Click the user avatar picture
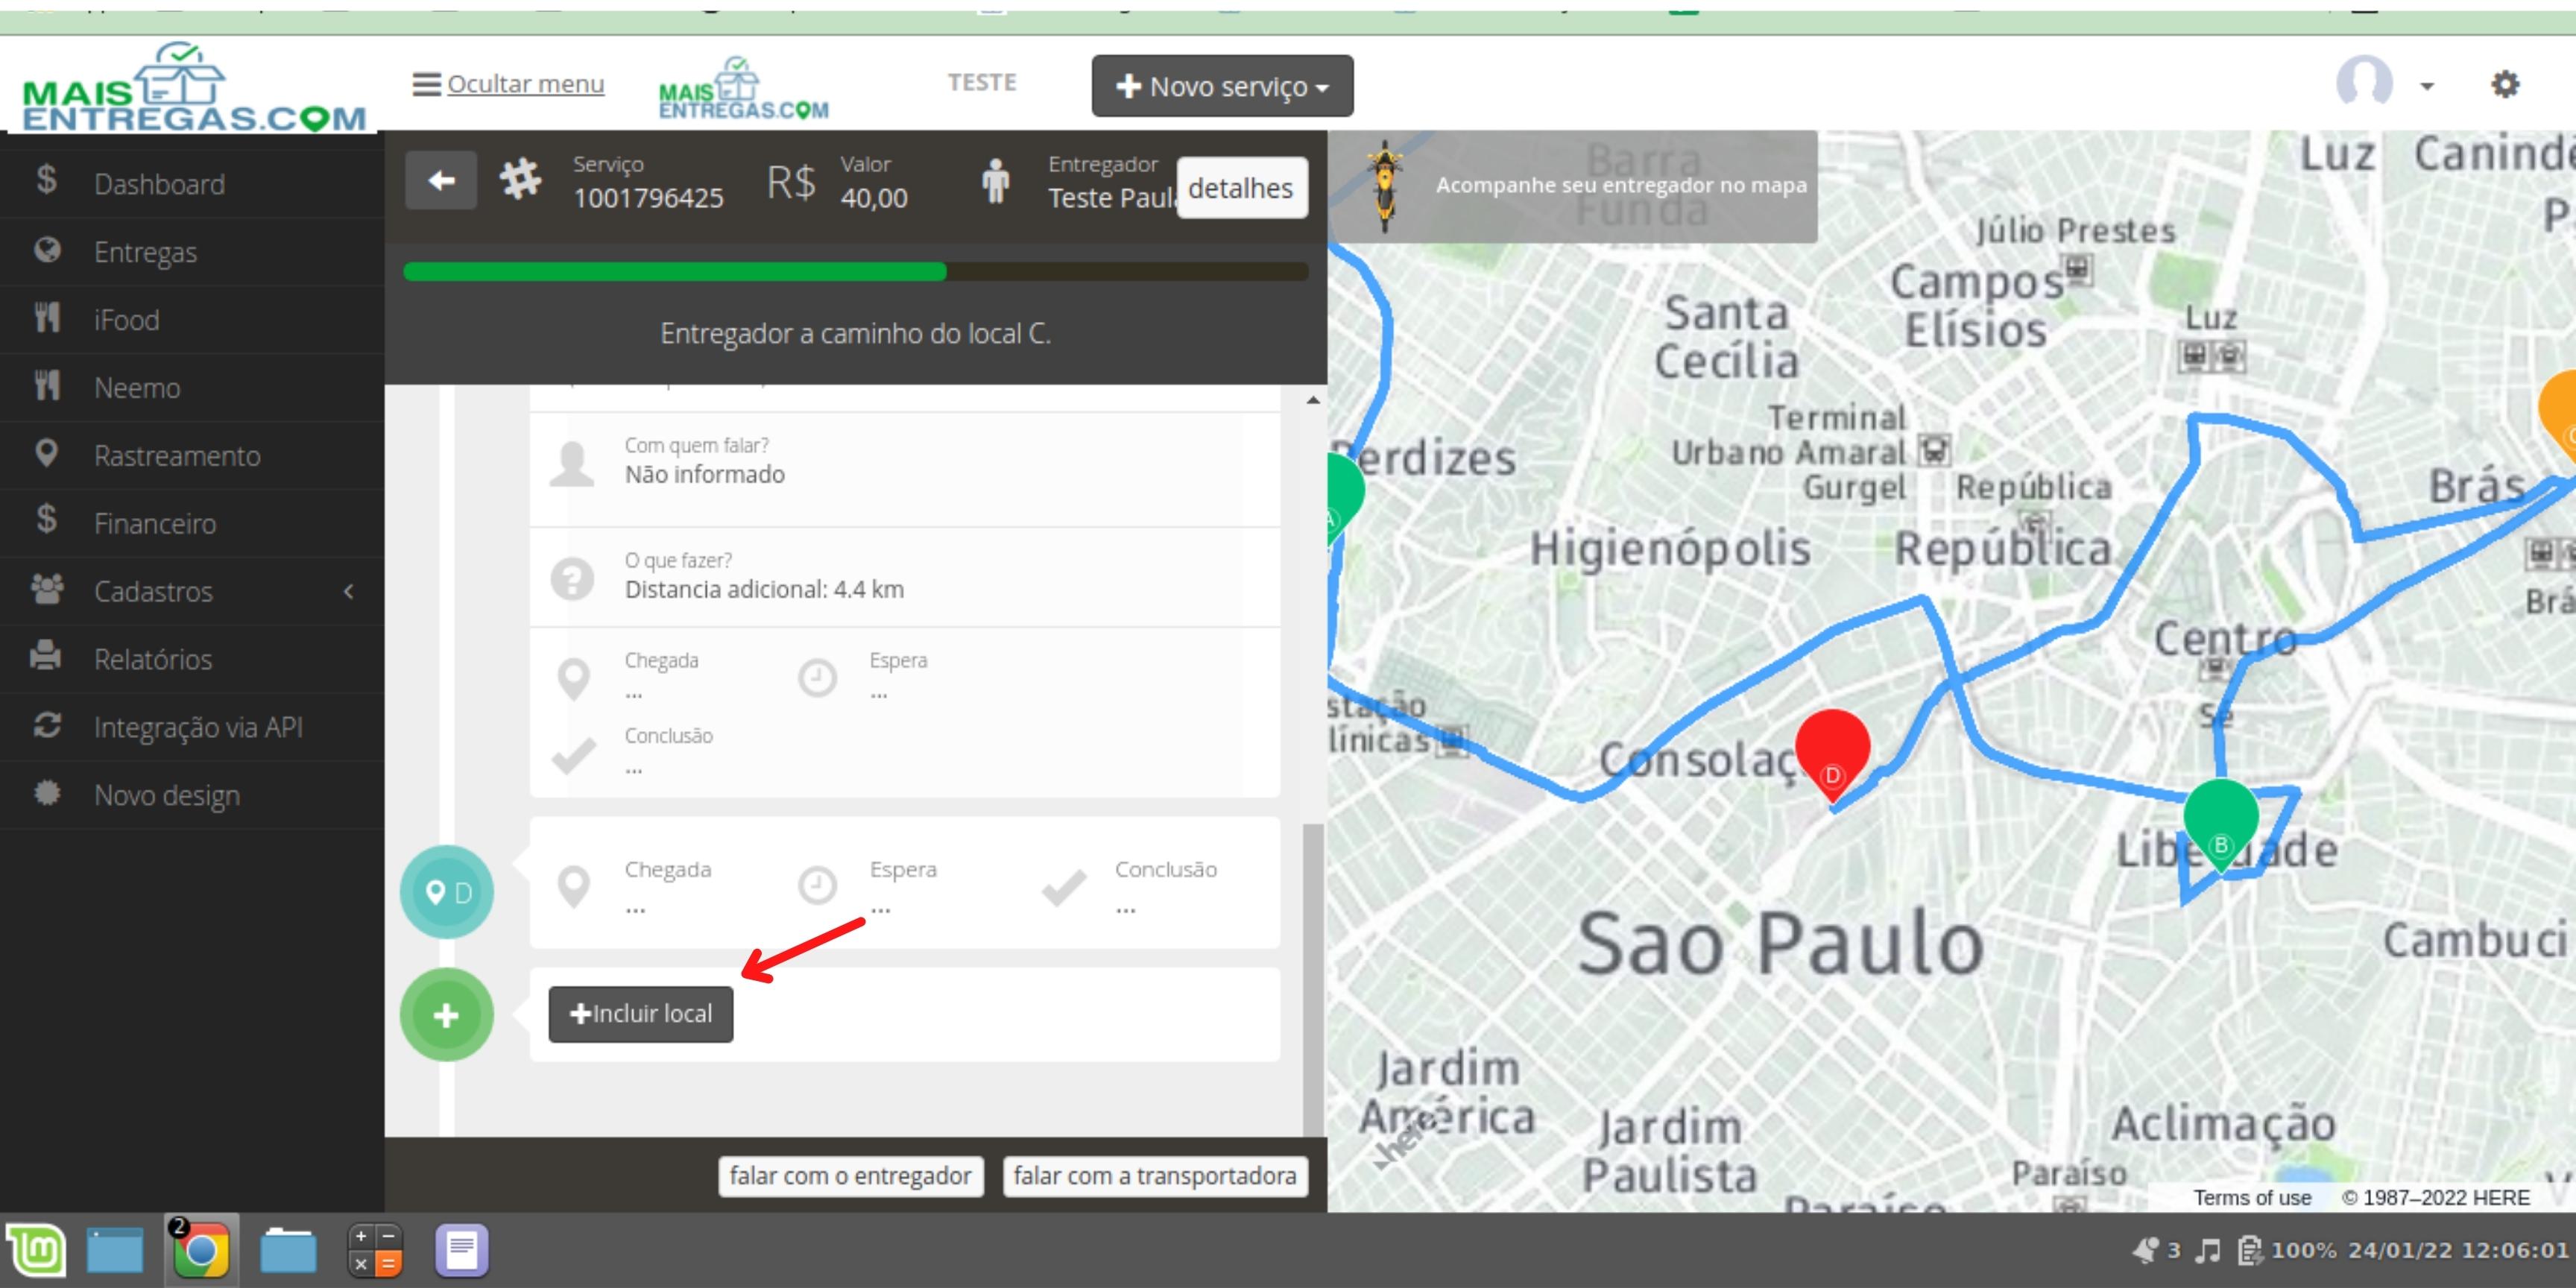 click(x=2364, y=82)
